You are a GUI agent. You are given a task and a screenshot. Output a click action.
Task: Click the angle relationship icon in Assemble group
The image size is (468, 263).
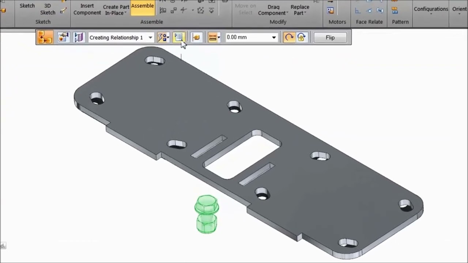click(184, 11)
